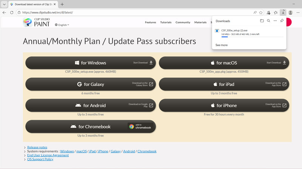Click the Clip Studio Paint logo
The width and height of the screenshot is (302, 169).
[x=36, y=22]
